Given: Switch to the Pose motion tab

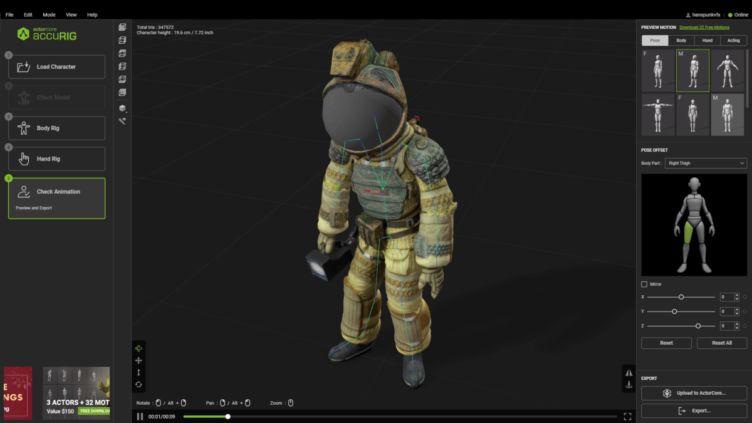Looking at the screenshot, I should [655, 40].
